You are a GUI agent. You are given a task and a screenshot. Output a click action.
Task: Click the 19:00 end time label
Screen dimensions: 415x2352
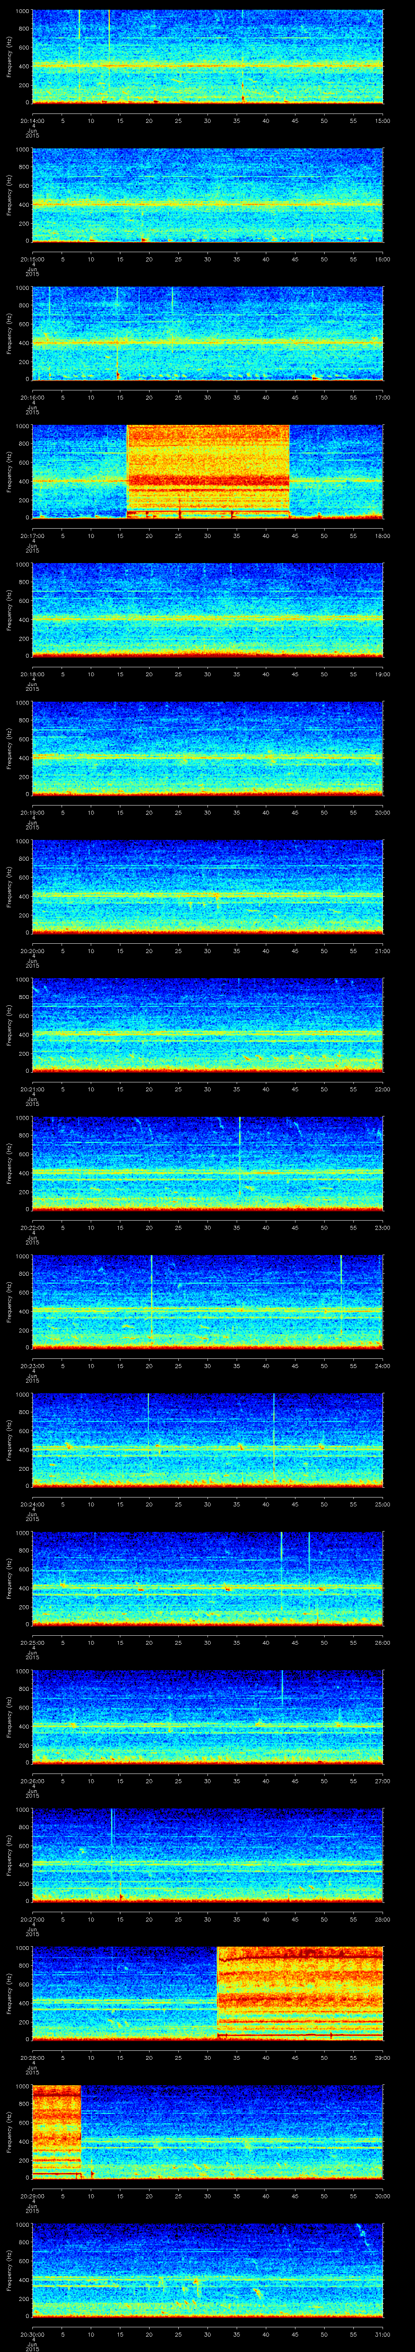click(383, 674)
